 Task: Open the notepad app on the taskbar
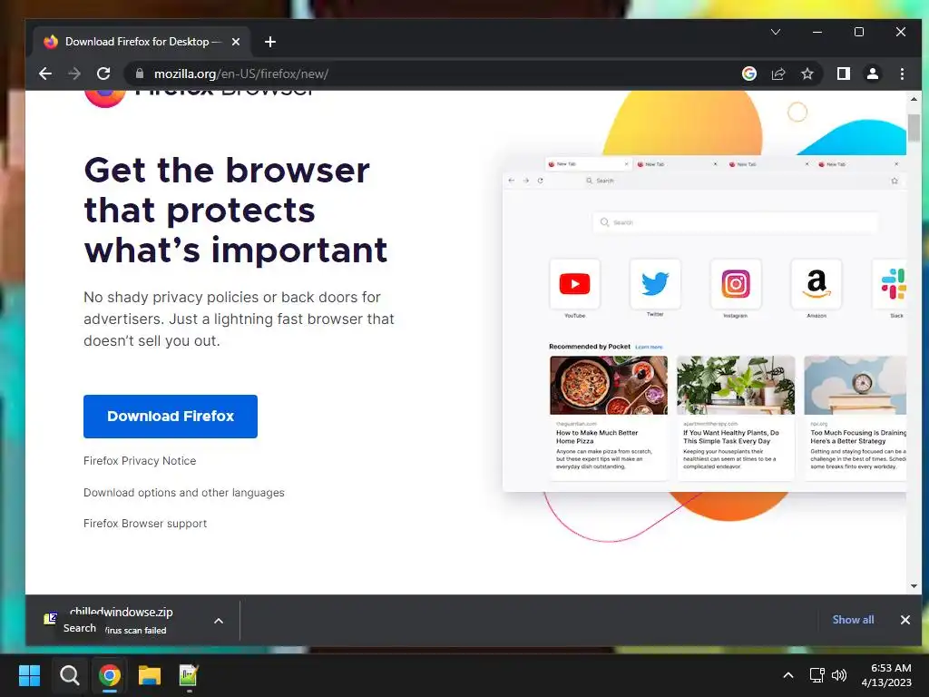[189, 675]
